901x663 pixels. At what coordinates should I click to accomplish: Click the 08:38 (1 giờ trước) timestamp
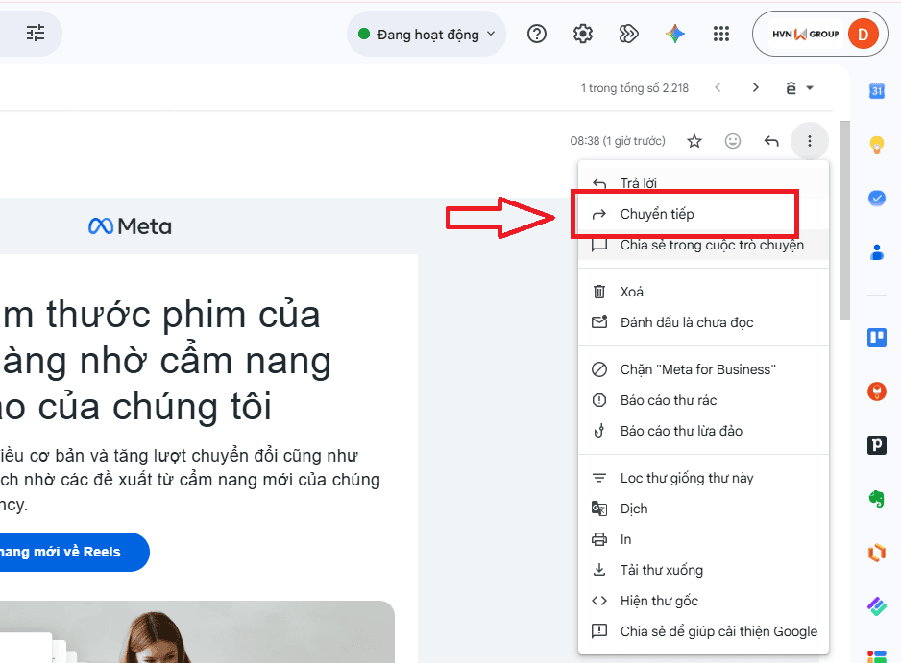(x=617, y=141)
